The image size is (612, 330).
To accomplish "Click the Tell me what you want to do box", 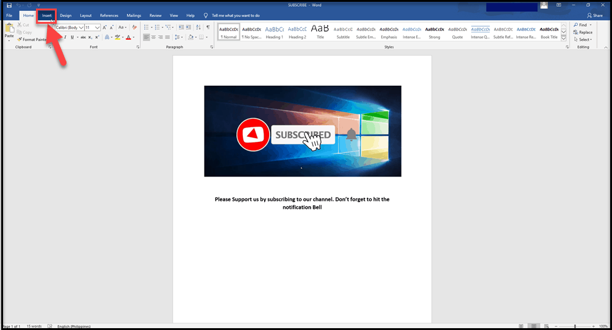I will (x=232, y=16).
